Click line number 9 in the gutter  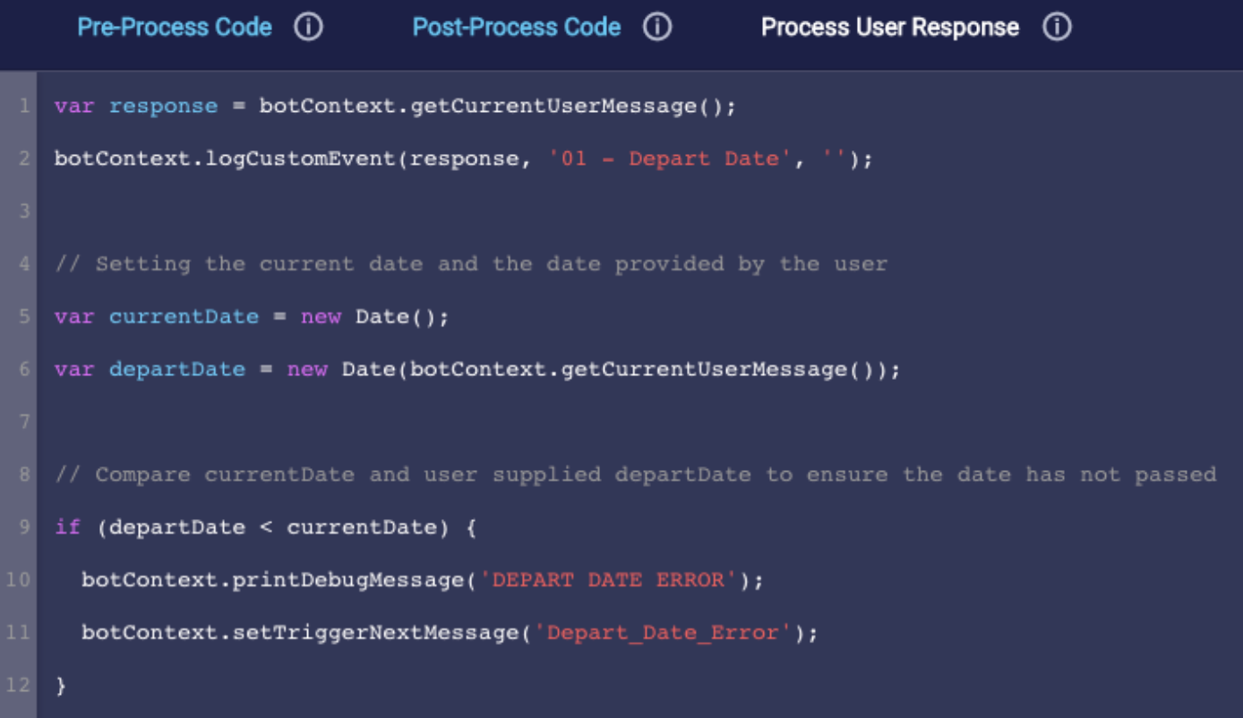click(x=24, y=526)
